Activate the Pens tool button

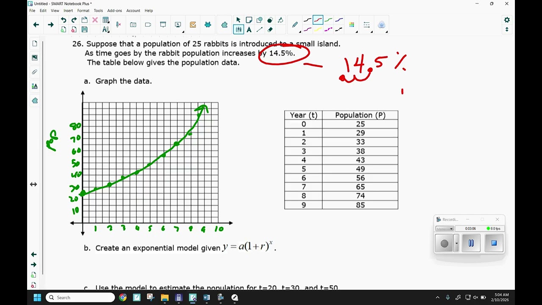pyautogui.click(x=238, y=30)
